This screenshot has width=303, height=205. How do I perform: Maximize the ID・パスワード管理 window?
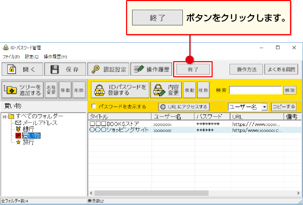click(278, 48)
